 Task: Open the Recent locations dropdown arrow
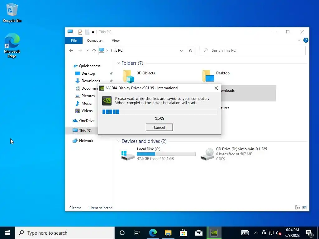point(88,50)
